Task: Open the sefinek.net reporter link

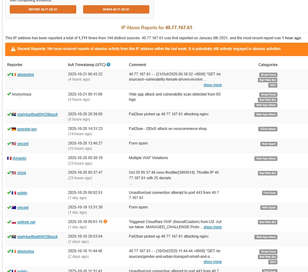Action: point(26,222)
